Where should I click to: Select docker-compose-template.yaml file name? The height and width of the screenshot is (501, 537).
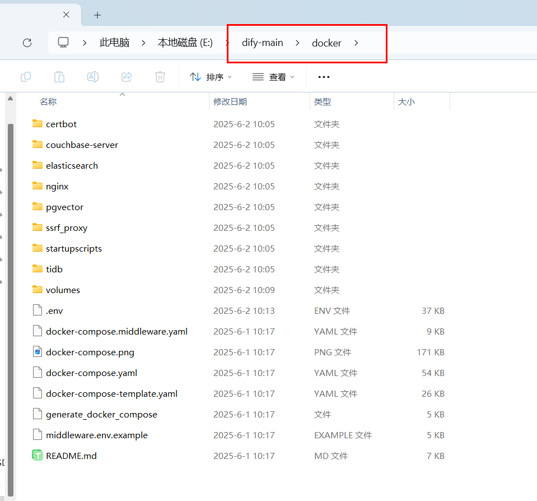(111, 393)
